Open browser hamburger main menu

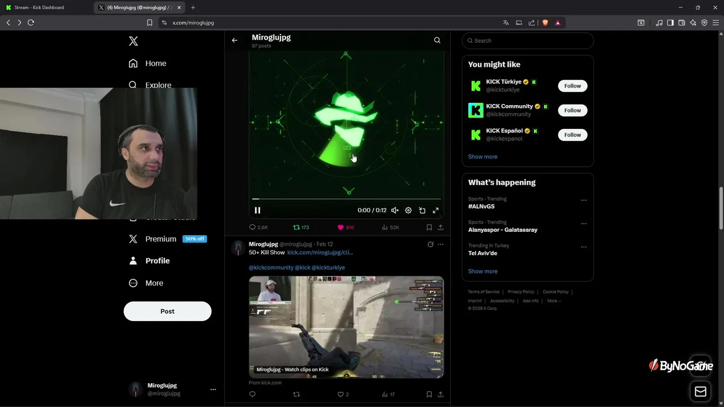tap(716, 23)
